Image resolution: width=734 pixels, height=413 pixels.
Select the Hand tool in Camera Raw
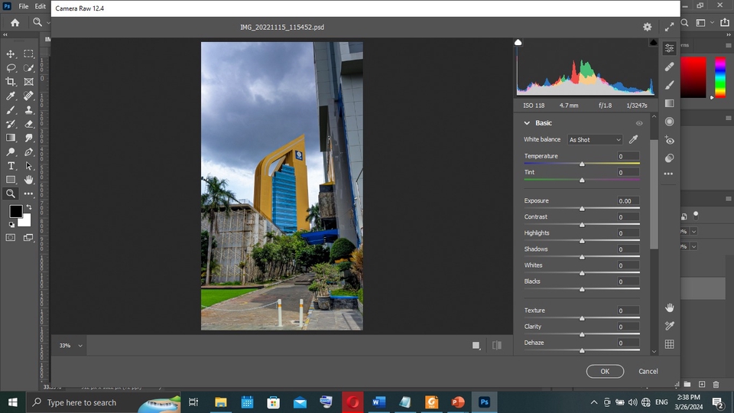[670, 307]
